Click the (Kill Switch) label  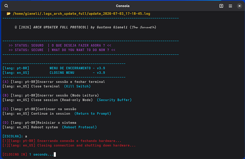point(77,86)
